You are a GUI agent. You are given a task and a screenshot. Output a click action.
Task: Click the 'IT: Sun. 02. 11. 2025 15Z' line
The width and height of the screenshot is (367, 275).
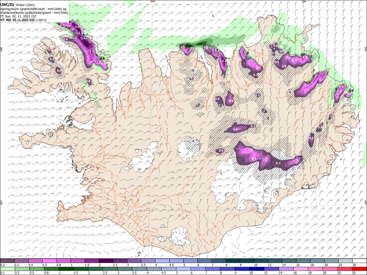18,16
